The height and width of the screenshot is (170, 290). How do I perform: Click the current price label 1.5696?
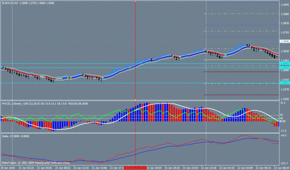(x=284, y=42)
